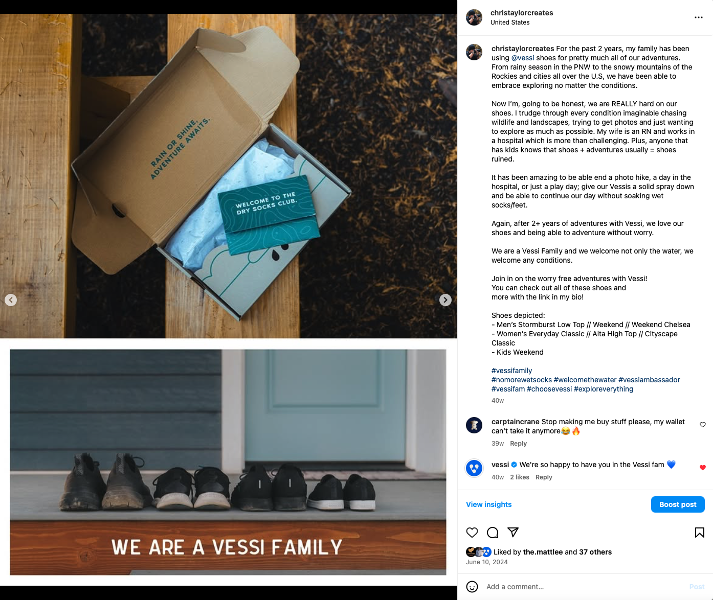713x600 pixels.
Task: View 2 likes on vessi comment
Action: coord(520,477)
